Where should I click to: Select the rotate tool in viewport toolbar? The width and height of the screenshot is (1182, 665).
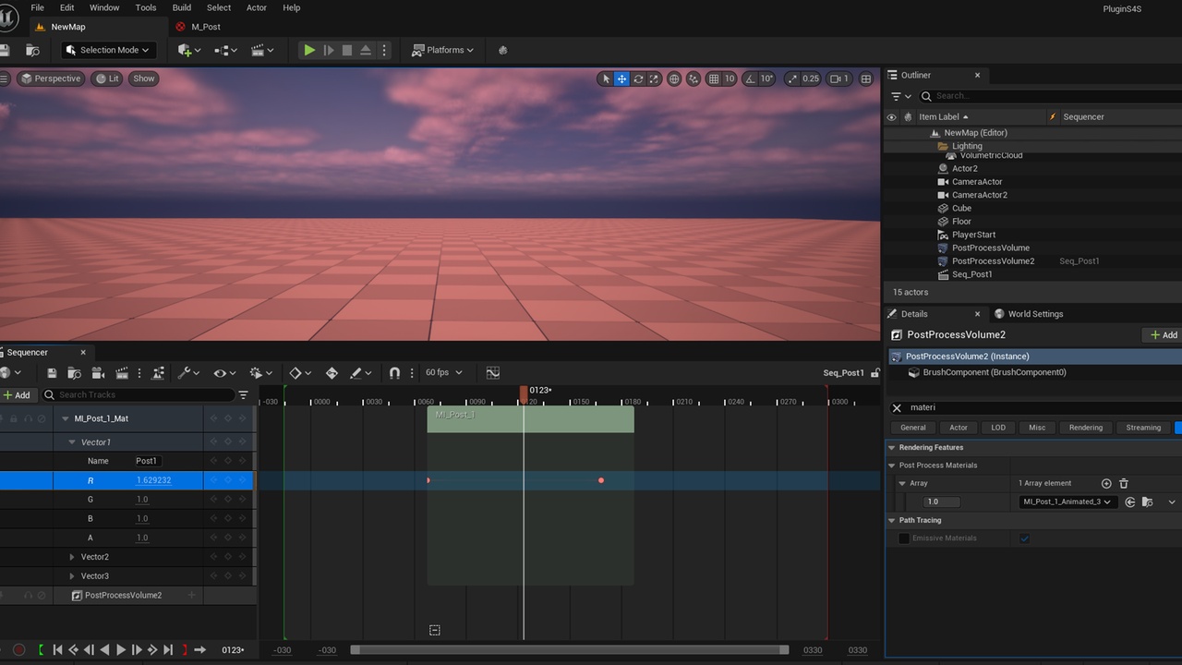point(638,79)
